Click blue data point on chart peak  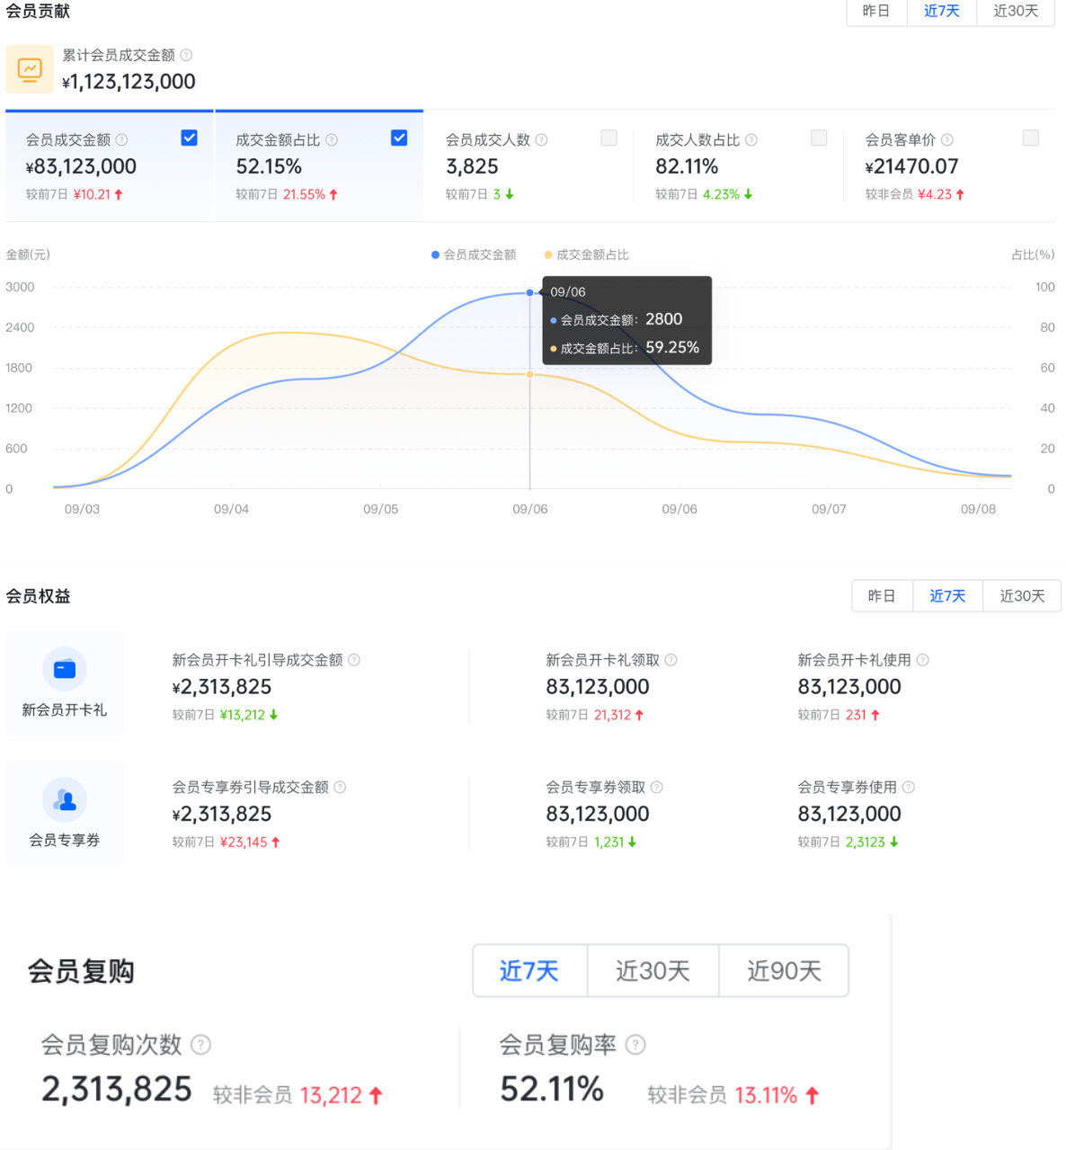pos(529,293)
